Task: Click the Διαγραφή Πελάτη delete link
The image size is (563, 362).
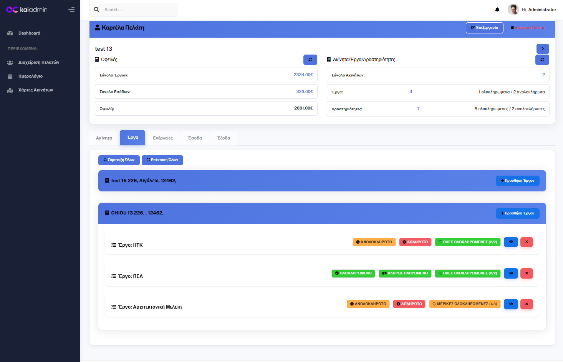Action: click(x=527, y=28)
